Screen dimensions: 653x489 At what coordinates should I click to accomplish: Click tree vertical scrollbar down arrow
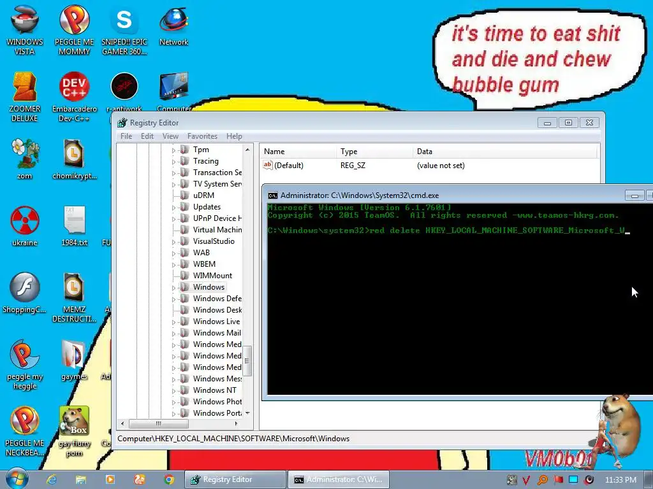click(247, 413)
